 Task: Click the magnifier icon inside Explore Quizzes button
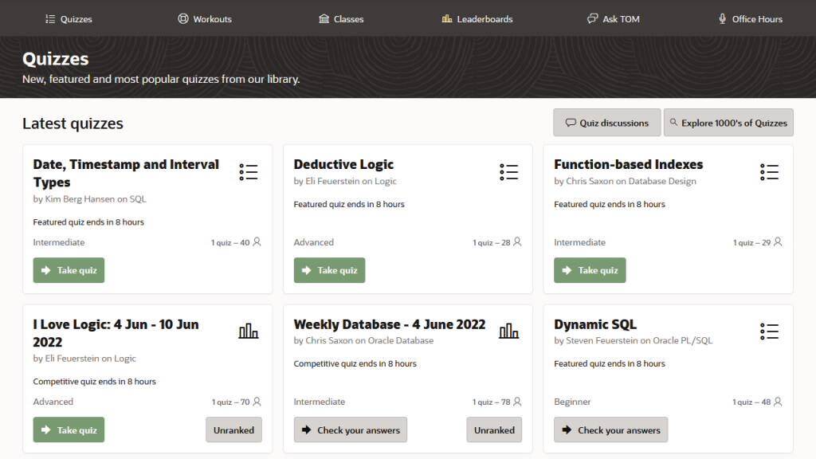[673, 123]
